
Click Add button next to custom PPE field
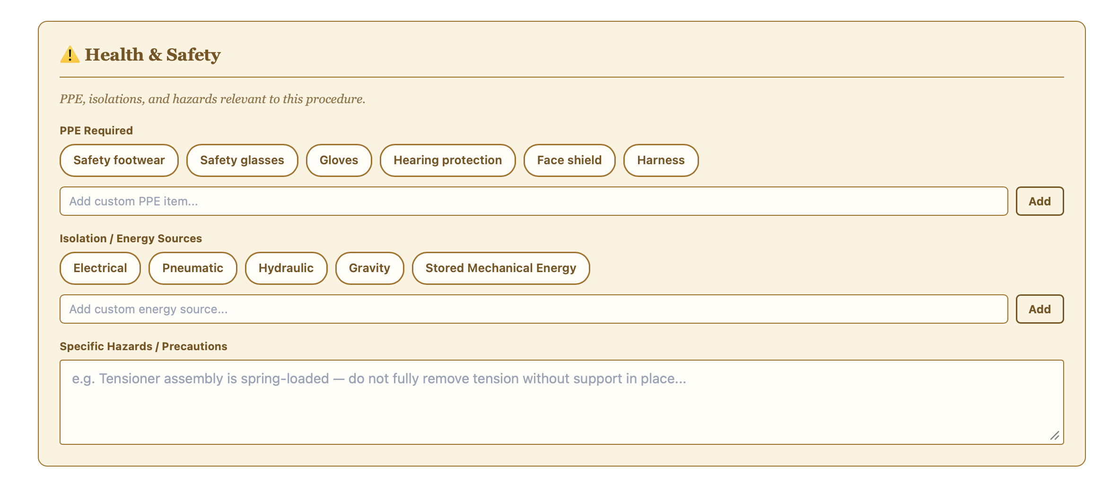click(1040, 201)
